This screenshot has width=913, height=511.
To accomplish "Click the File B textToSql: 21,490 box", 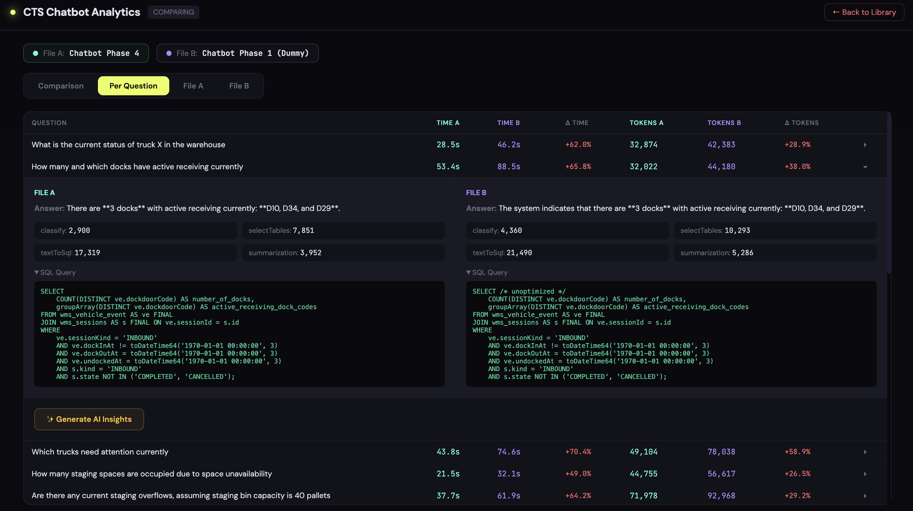I will coord(567,253).
